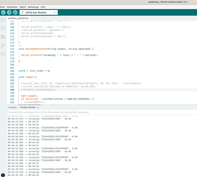This screenshot has width=197, height=177.
Task: Click the round icon in the bottom-left corner
Action: [3, 175]
